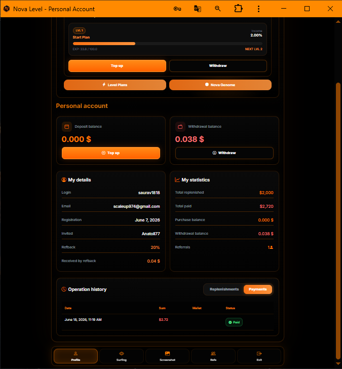Screen dimensions: 342x369
Task: Click the Start Plan label
Action: 81,37
